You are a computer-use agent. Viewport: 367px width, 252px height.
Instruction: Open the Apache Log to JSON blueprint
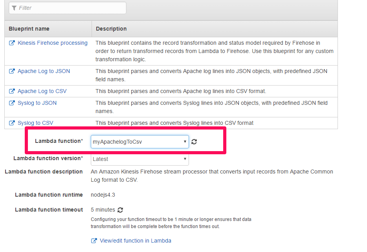pyautogui.click(x=44, y=71)
